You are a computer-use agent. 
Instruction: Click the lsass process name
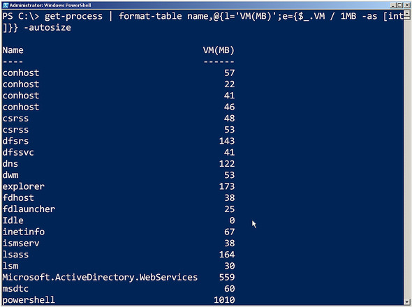click(15, 255)
